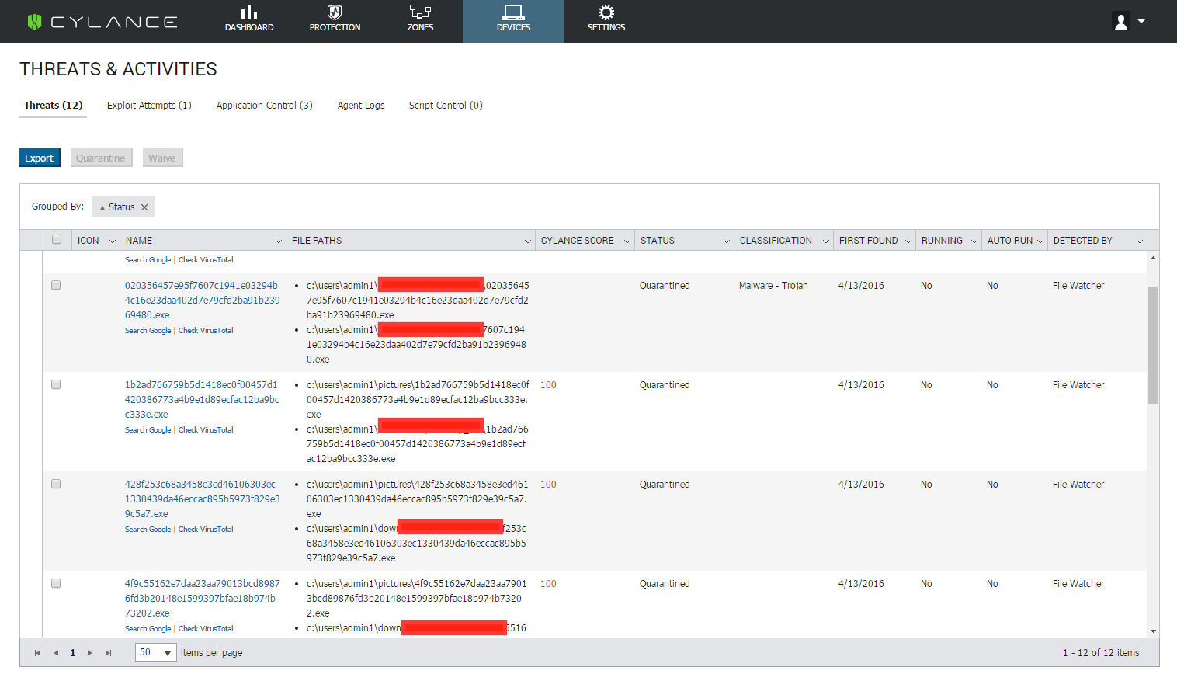Open DETECTED BY column menu dropdown

point(1140,241)
